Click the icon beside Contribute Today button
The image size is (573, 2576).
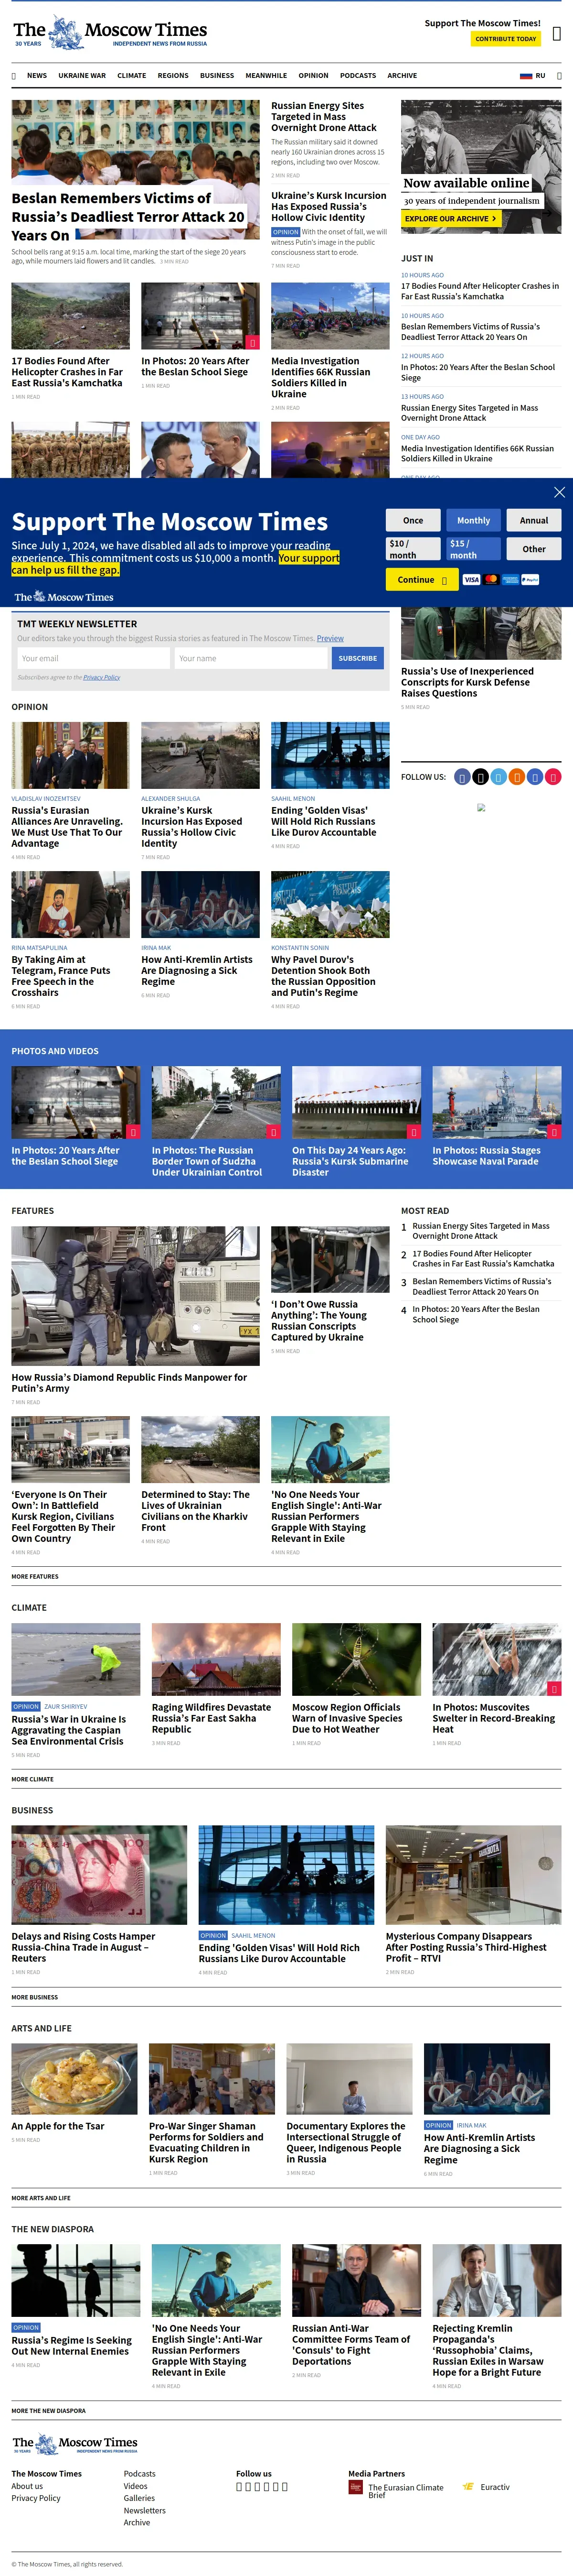point(557,34)
